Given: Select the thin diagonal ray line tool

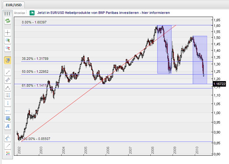Looking at the screenshot, I should 8,146.
